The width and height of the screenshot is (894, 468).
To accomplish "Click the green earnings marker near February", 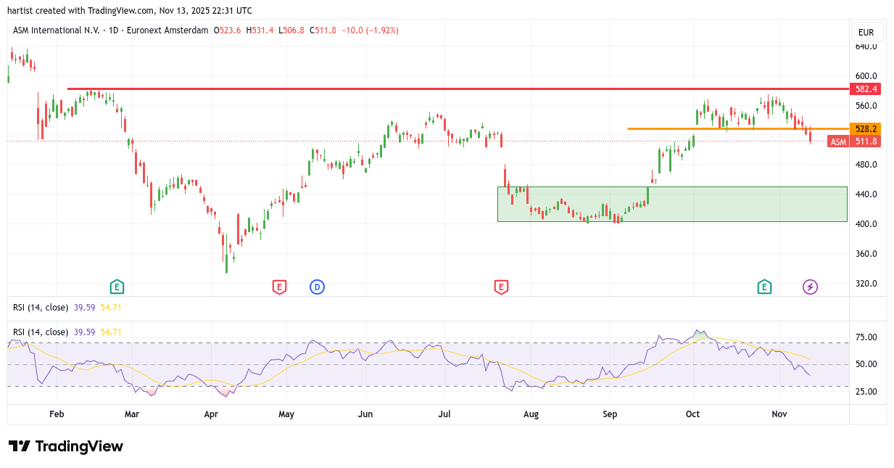I will 117,287.
